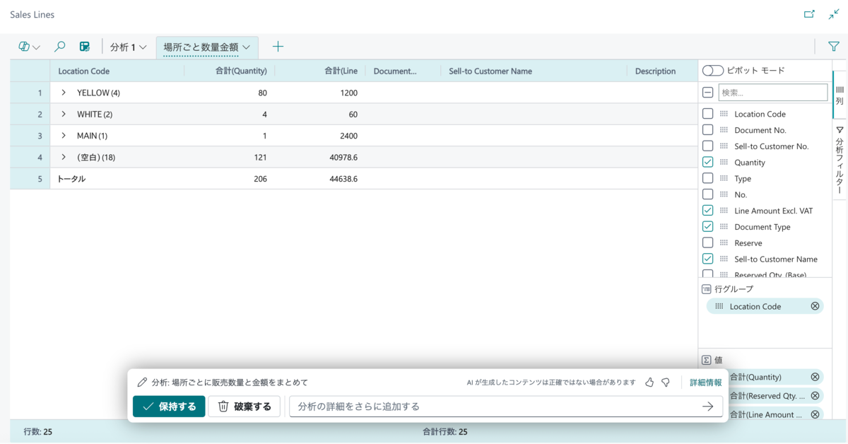
Task: Collapse the page with the arrows icon
Action: [x=834, y=14]
